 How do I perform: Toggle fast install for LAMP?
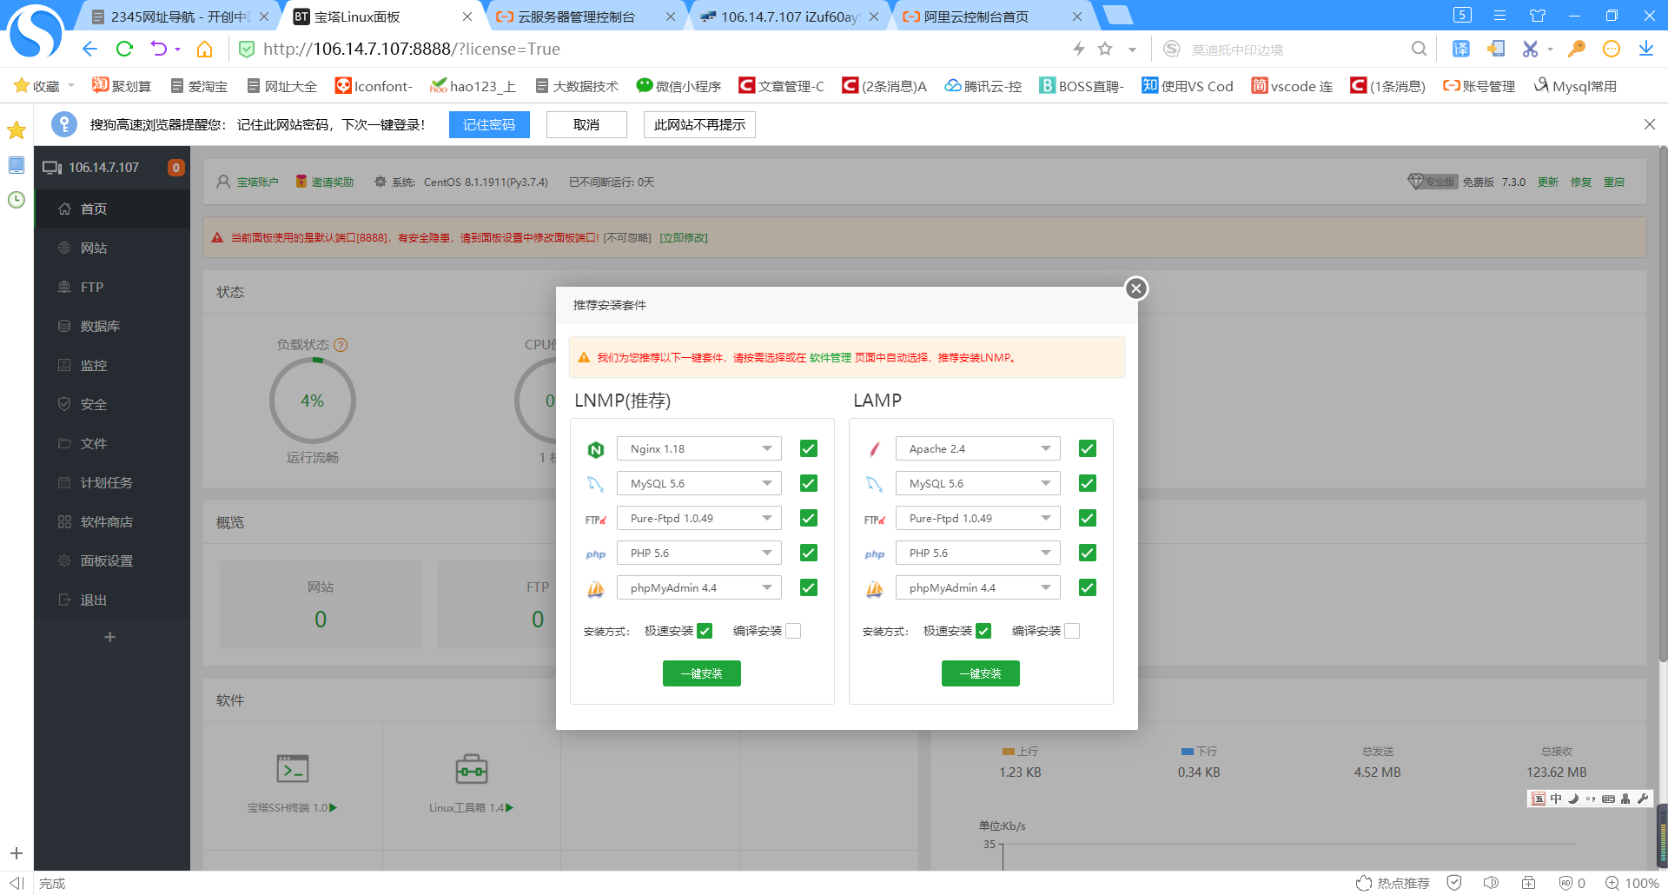coord(983,631)
